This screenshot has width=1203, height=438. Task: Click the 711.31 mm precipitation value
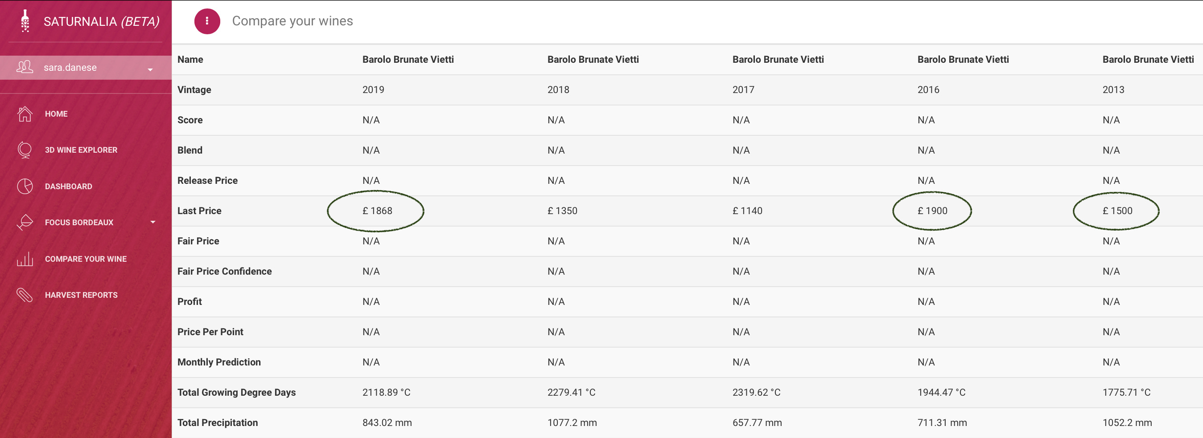point(942,422)
